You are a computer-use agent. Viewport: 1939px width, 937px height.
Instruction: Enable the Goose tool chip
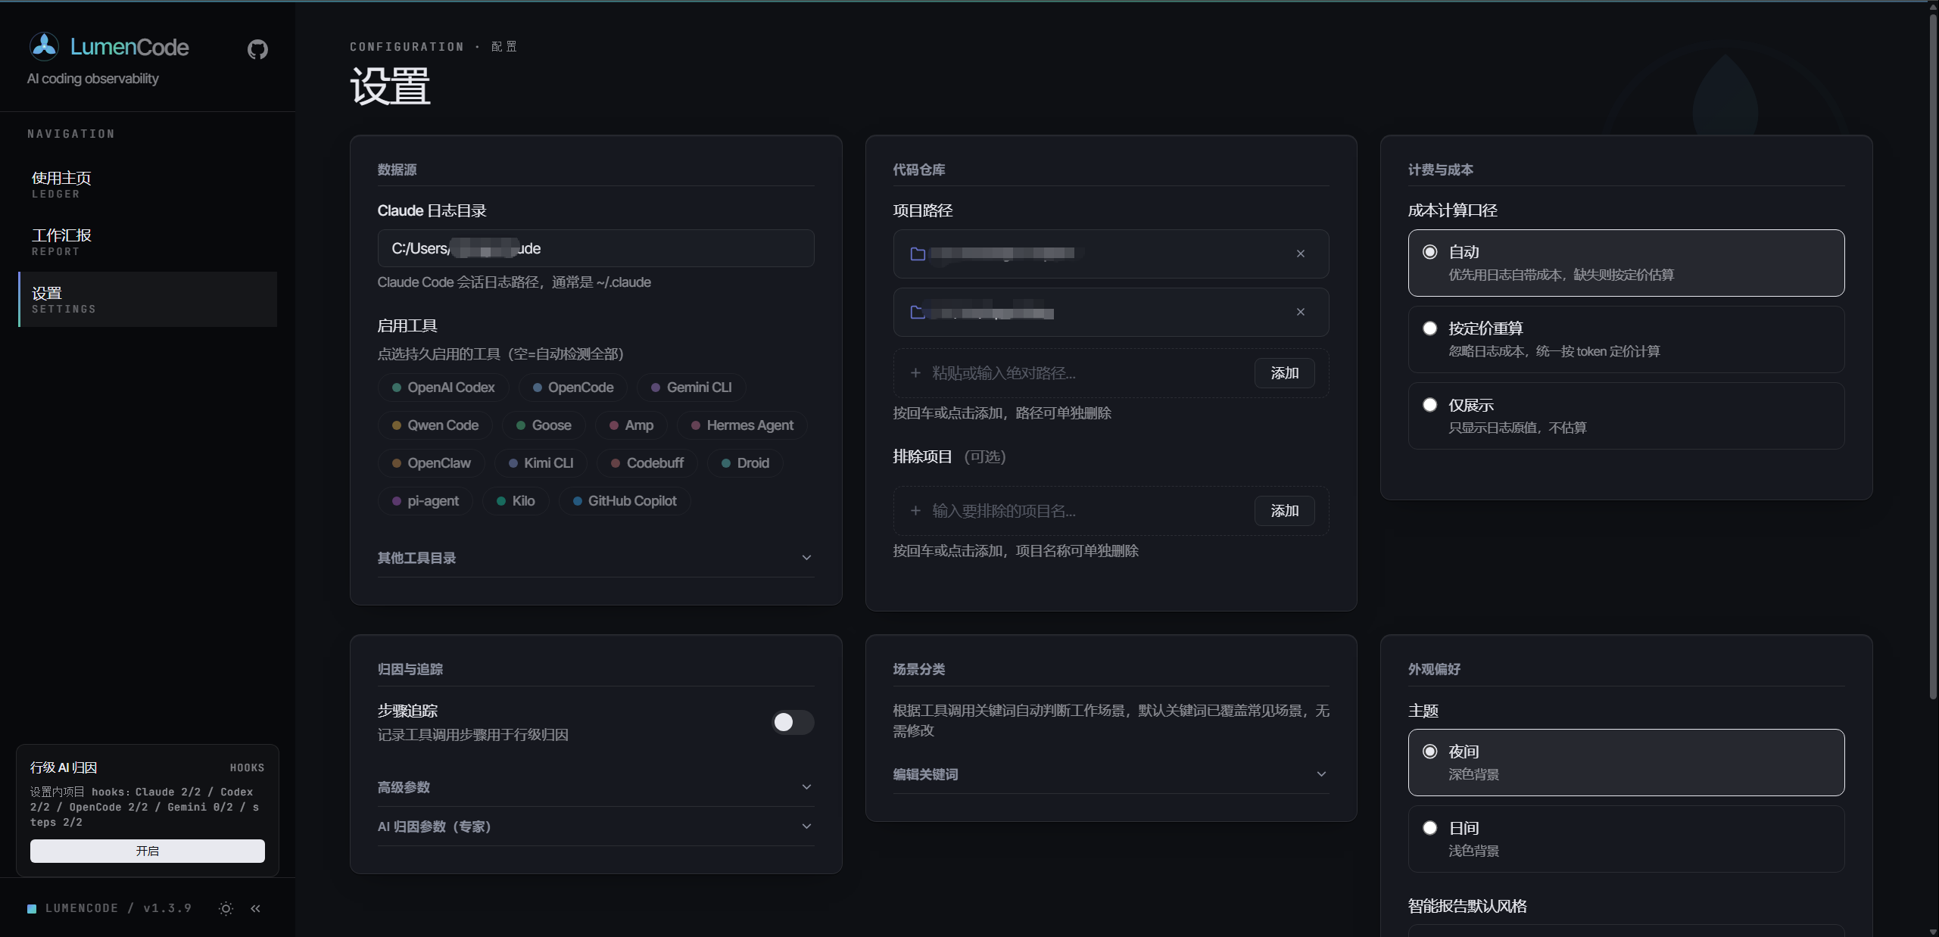(544, 425)
